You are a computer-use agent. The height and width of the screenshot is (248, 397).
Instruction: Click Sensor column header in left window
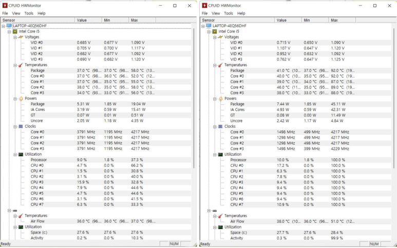[x=38, y=20]
